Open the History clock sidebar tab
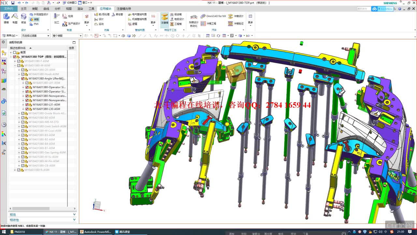Image resolution: width=417 pixels, height=235 pixels. (x=4, y=125)
